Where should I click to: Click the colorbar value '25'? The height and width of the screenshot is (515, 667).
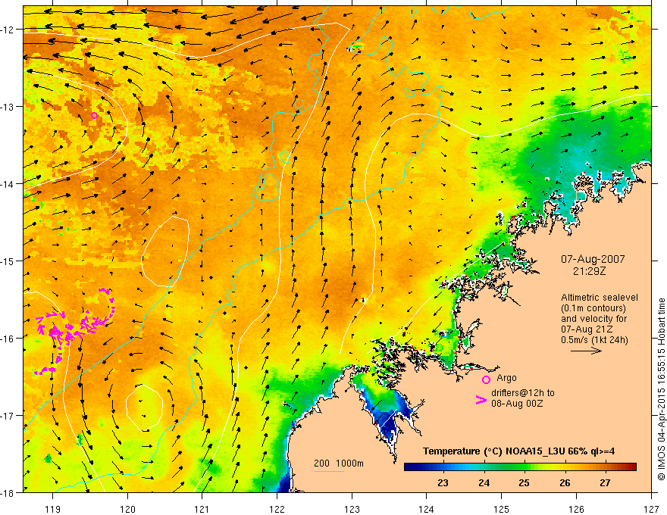pos(524,482)
